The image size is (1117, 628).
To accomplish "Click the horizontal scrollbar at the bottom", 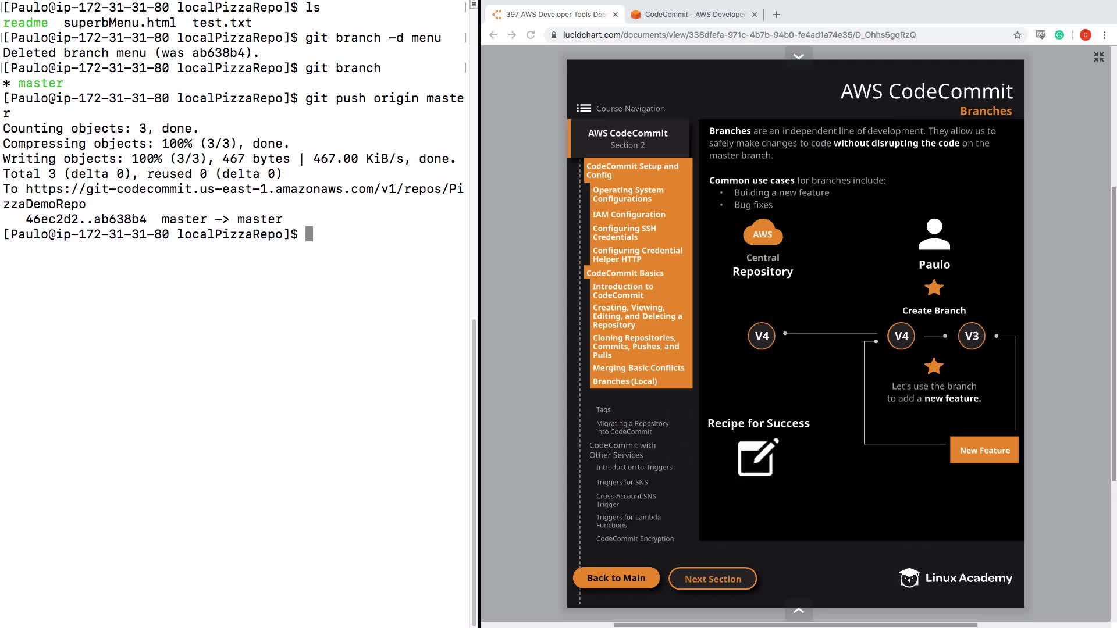I will [795, 625].
